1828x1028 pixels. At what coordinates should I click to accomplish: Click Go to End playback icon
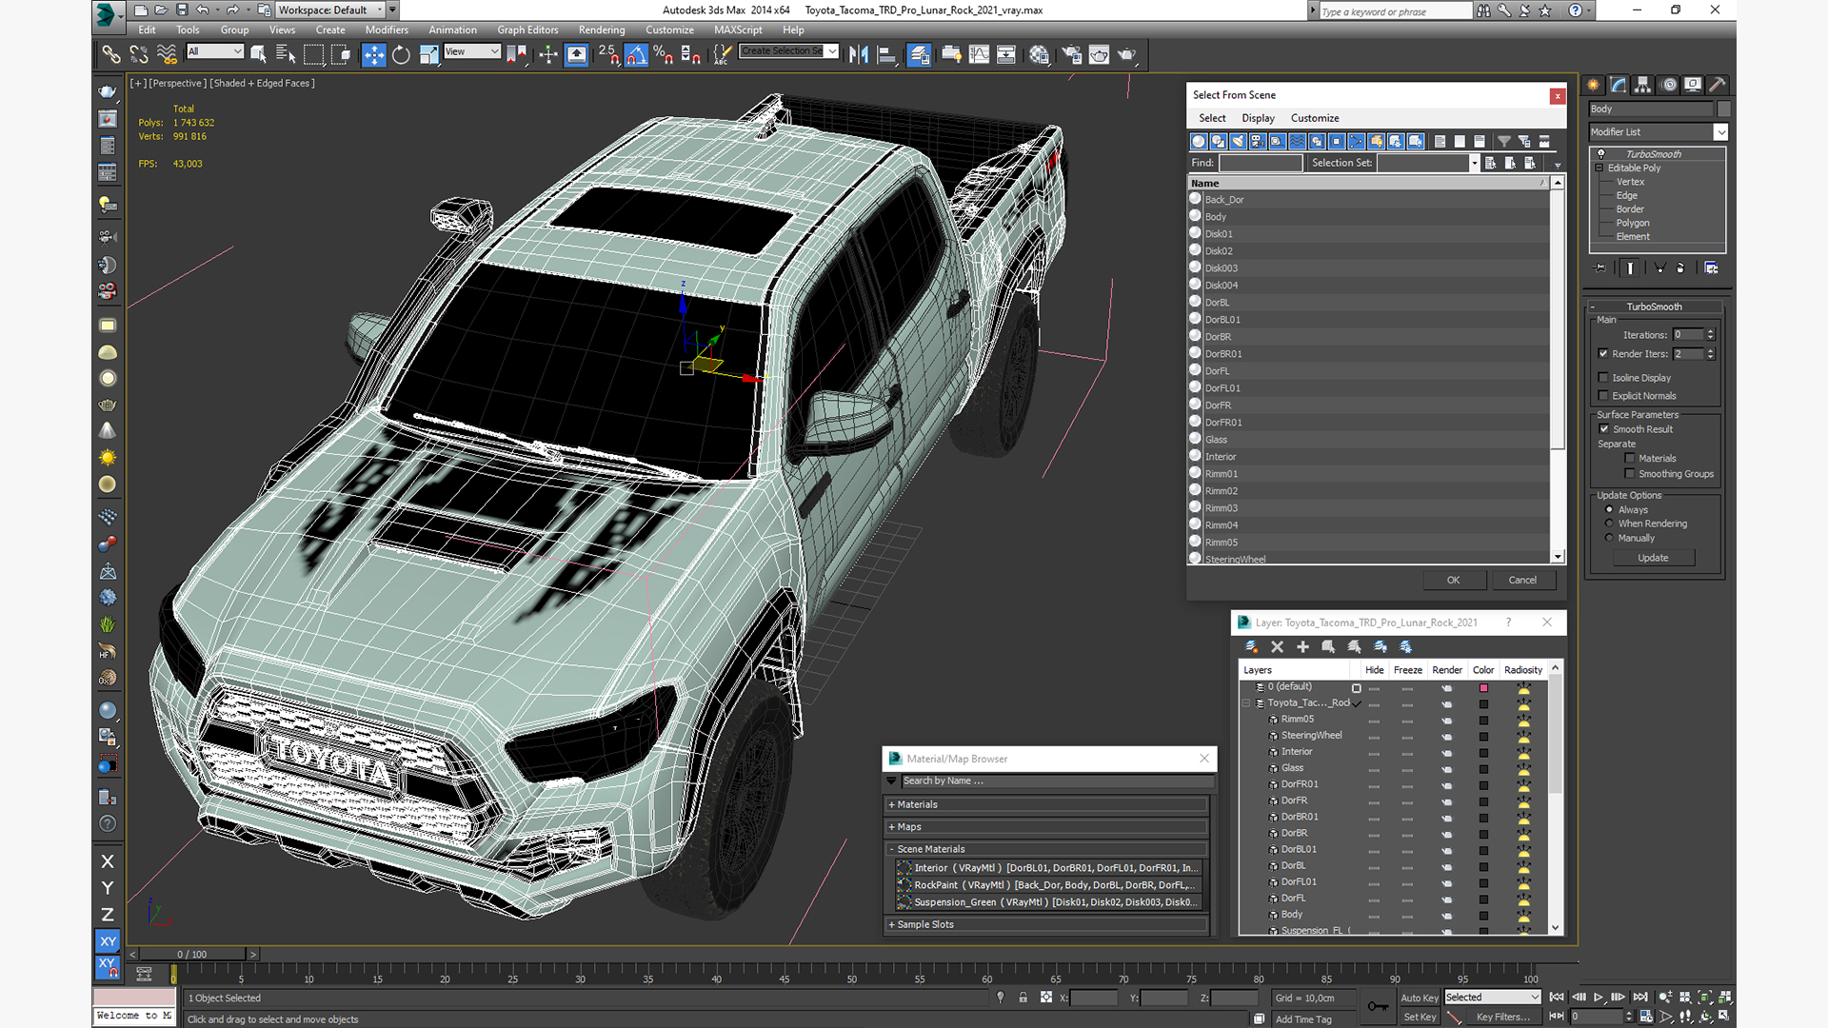[1640, 997]
